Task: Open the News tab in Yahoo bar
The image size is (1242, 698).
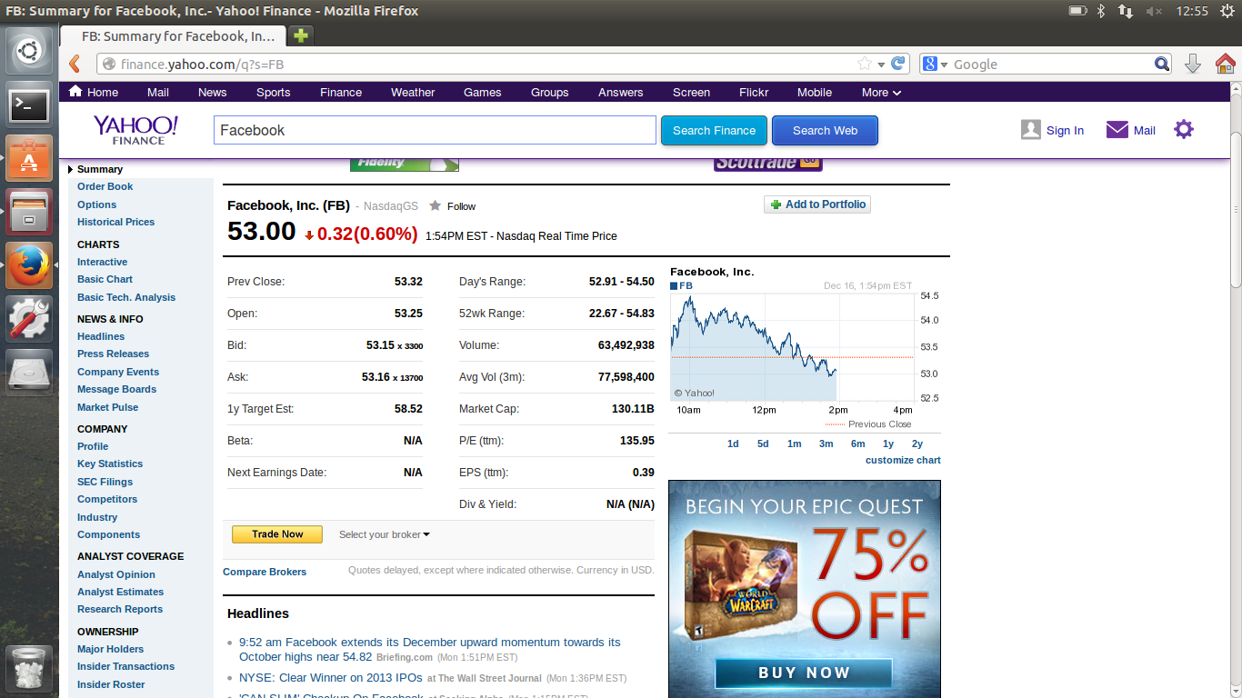Action: [212, 92]
